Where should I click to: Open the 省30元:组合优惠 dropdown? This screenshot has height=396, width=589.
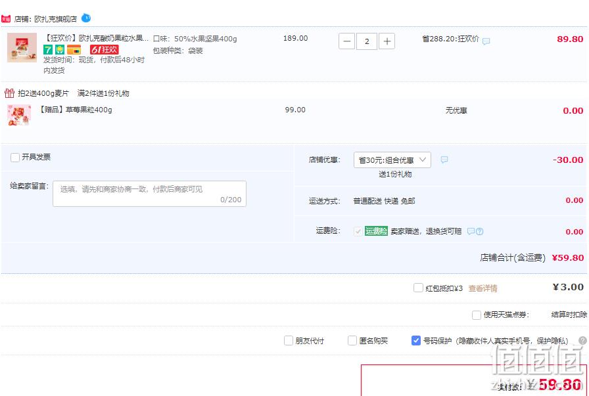(x=392, y=160)
